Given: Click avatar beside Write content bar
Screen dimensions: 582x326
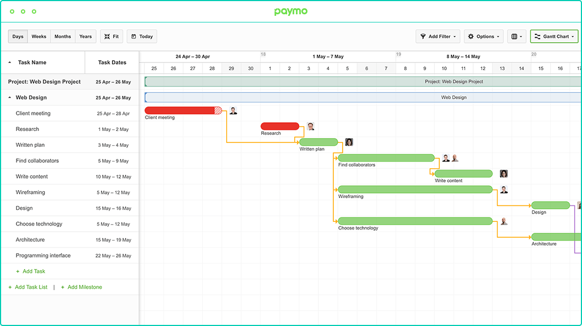Looking at the screenshot, I should click(x=503, y=174).
